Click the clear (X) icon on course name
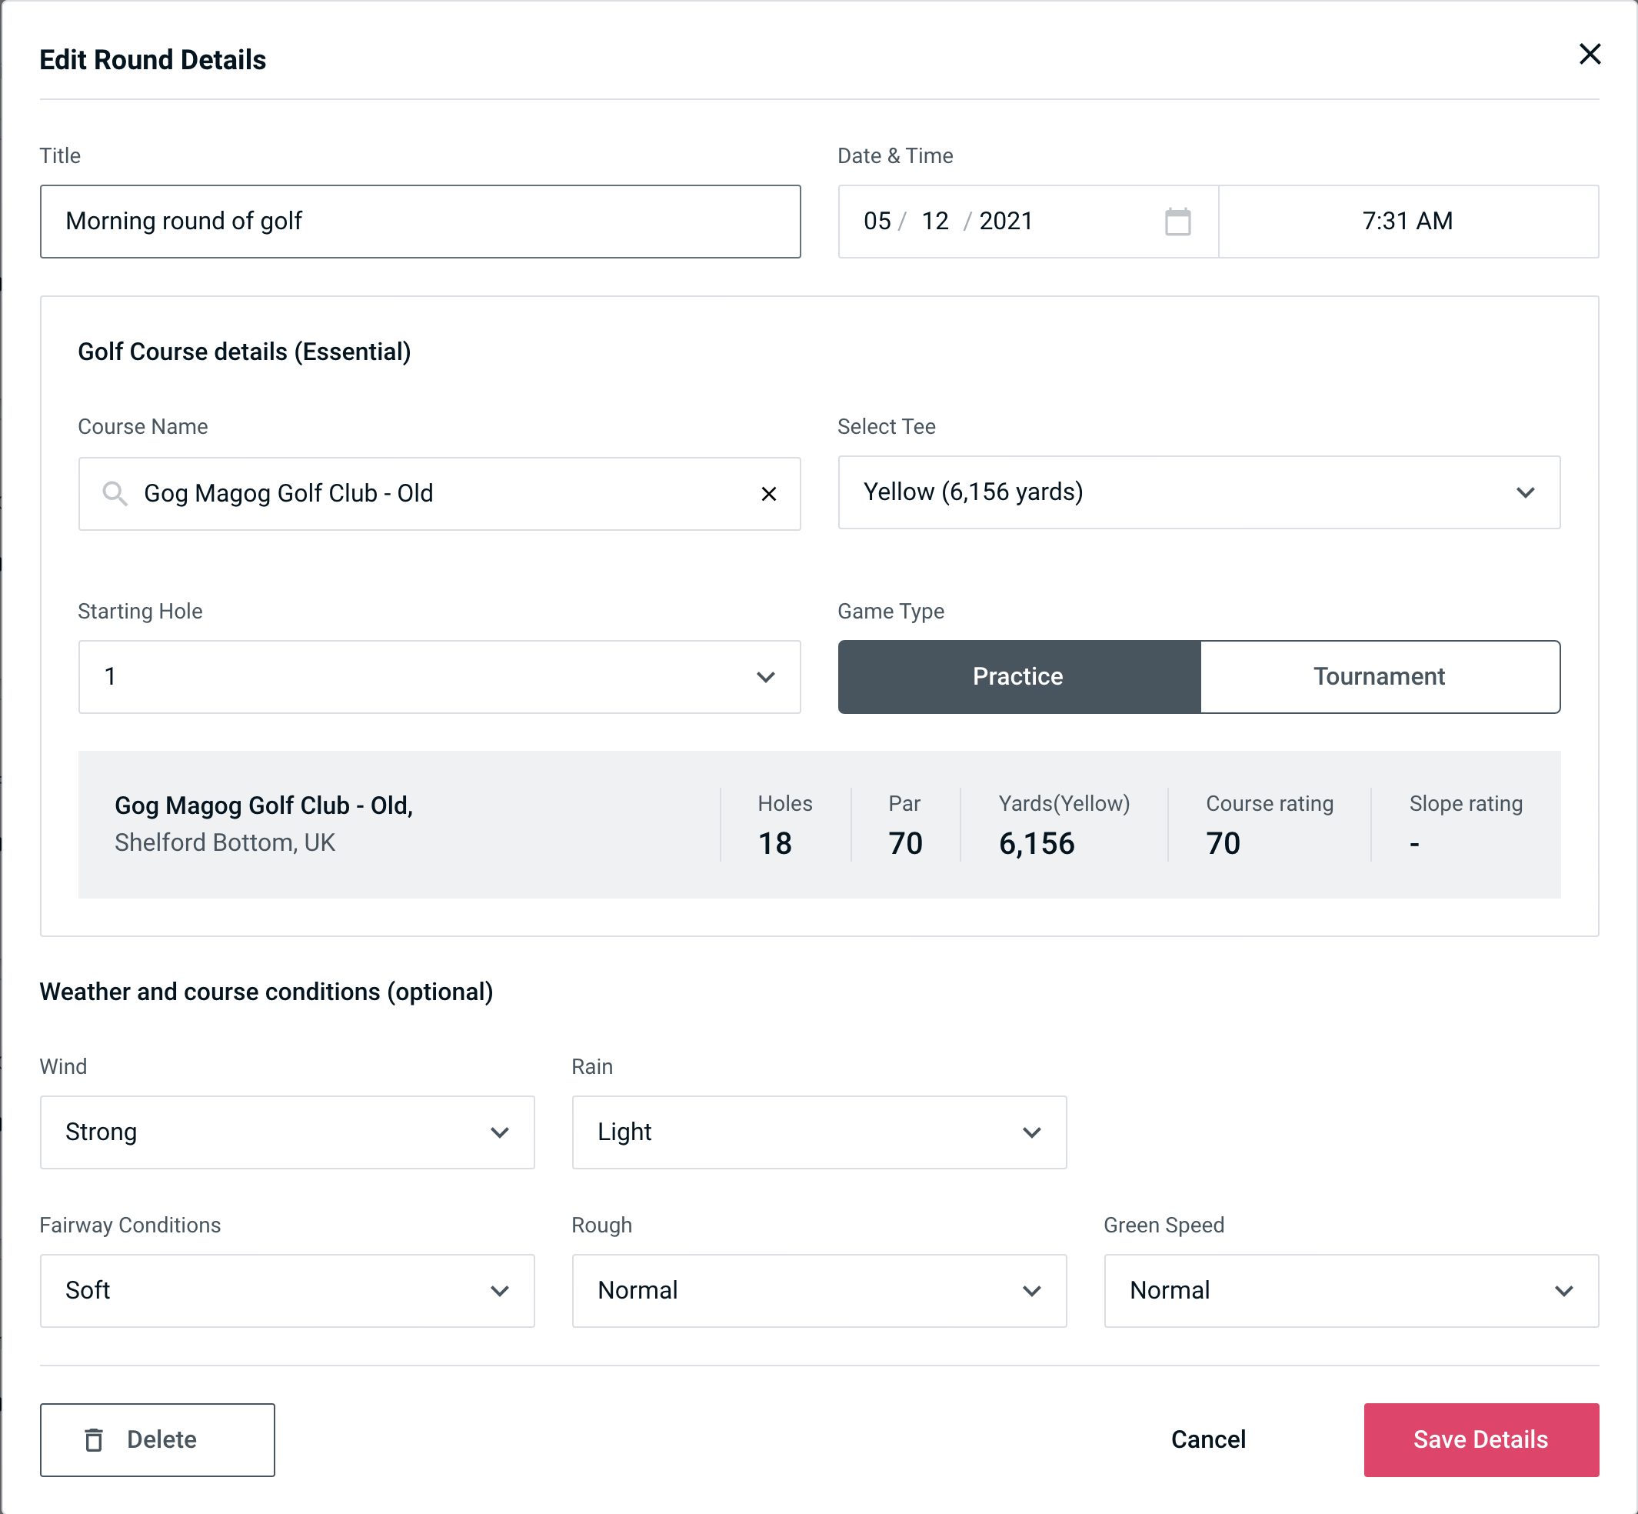This screenshot has width=1638, height=1514. click(x=769, y=494)
